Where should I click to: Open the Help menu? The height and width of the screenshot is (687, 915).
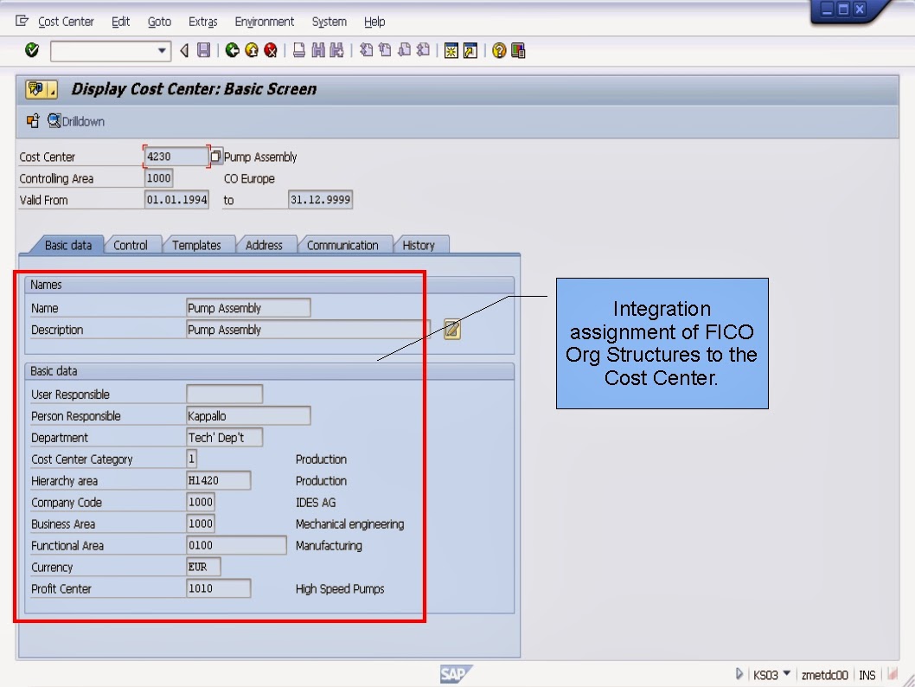(x=374, y=22)
